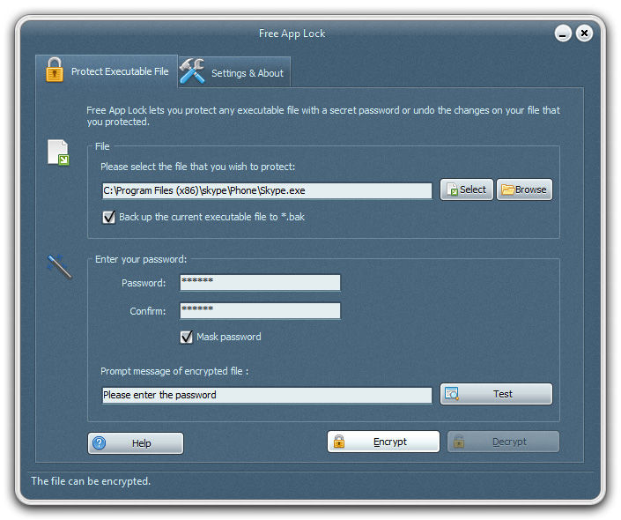Screen dimensions: 621x520
Task: Close the Free App Lock window
Action: tap(584, 33)
